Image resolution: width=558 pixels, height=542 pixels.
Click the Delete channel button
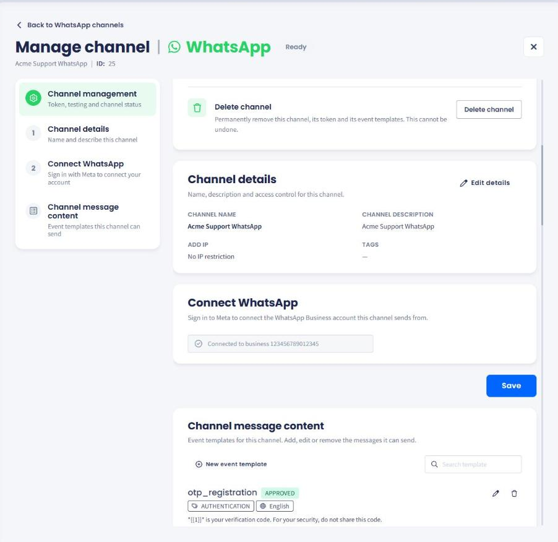489,110
